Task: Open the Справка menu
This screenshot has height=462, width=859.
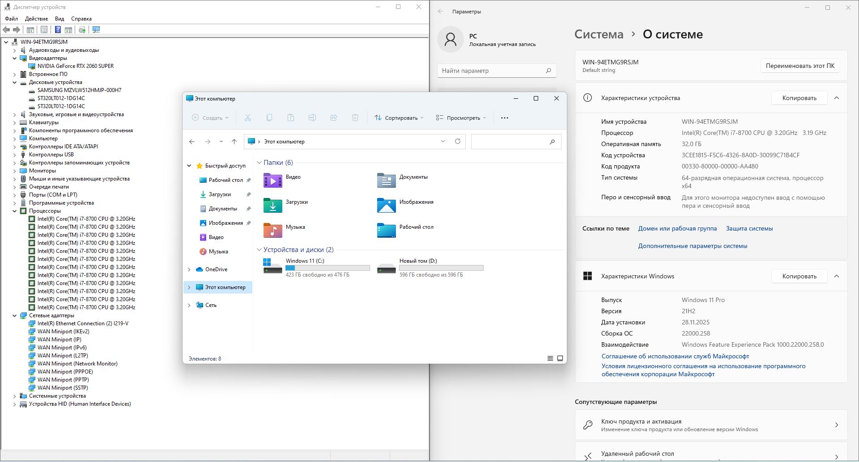Action: click(x=81, y=19)
